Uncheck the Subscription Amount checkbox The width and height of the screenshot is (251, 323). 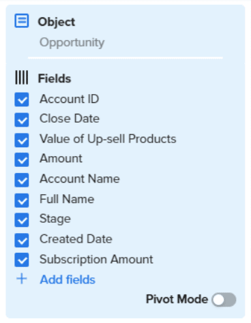click(22, 260)
